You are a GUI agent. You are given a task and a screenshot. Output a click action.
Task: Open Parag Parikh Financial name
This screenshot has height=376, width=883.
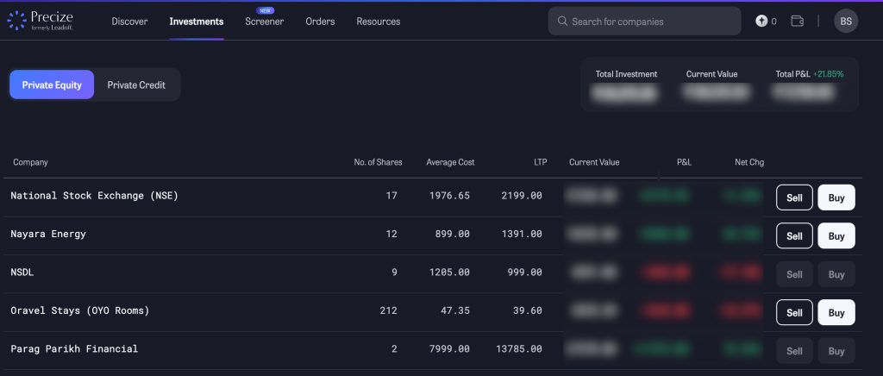(x=74, y=348)
